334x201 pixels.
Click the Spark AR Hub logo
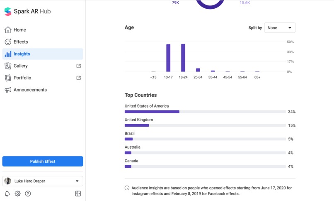tap(8, 12)
